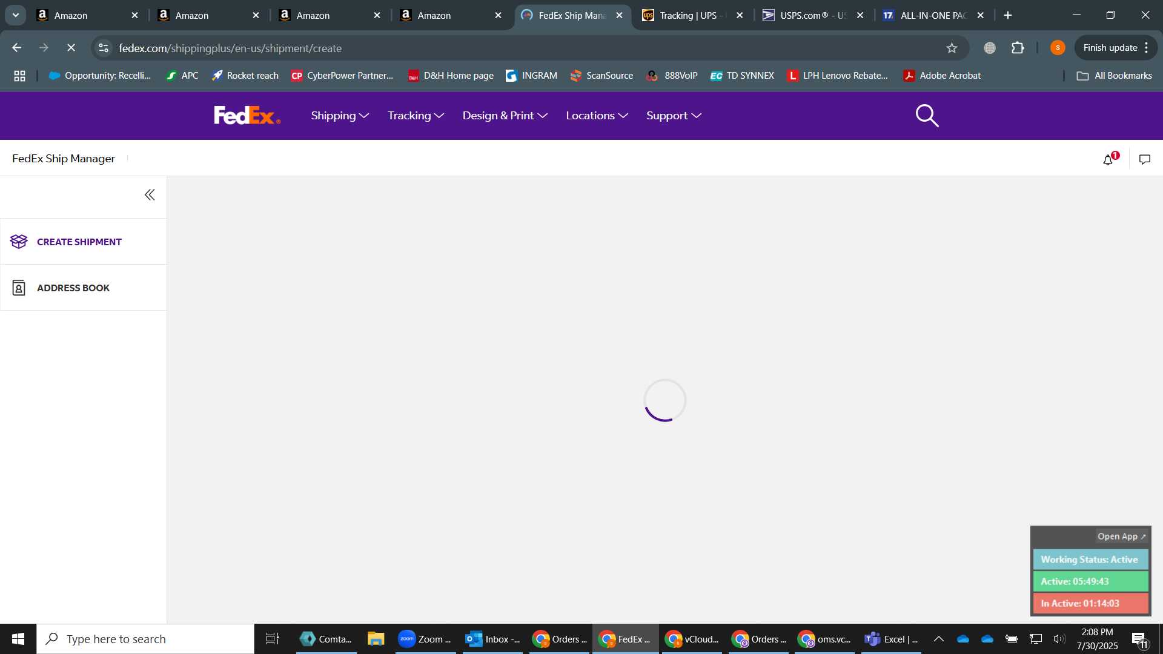This screenshot has height=654, width=1163.
Task: Open the 888VoIP bookmark
Action: pyautogui.click(x=672, y=76)
